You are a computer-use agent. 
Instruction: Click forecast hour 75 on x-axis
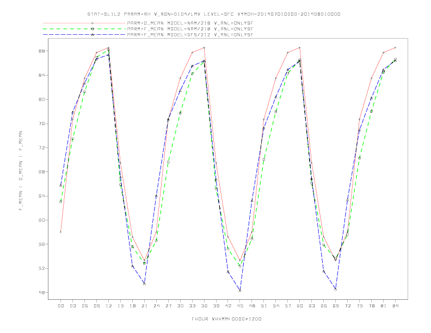click(x=360, y=306)
